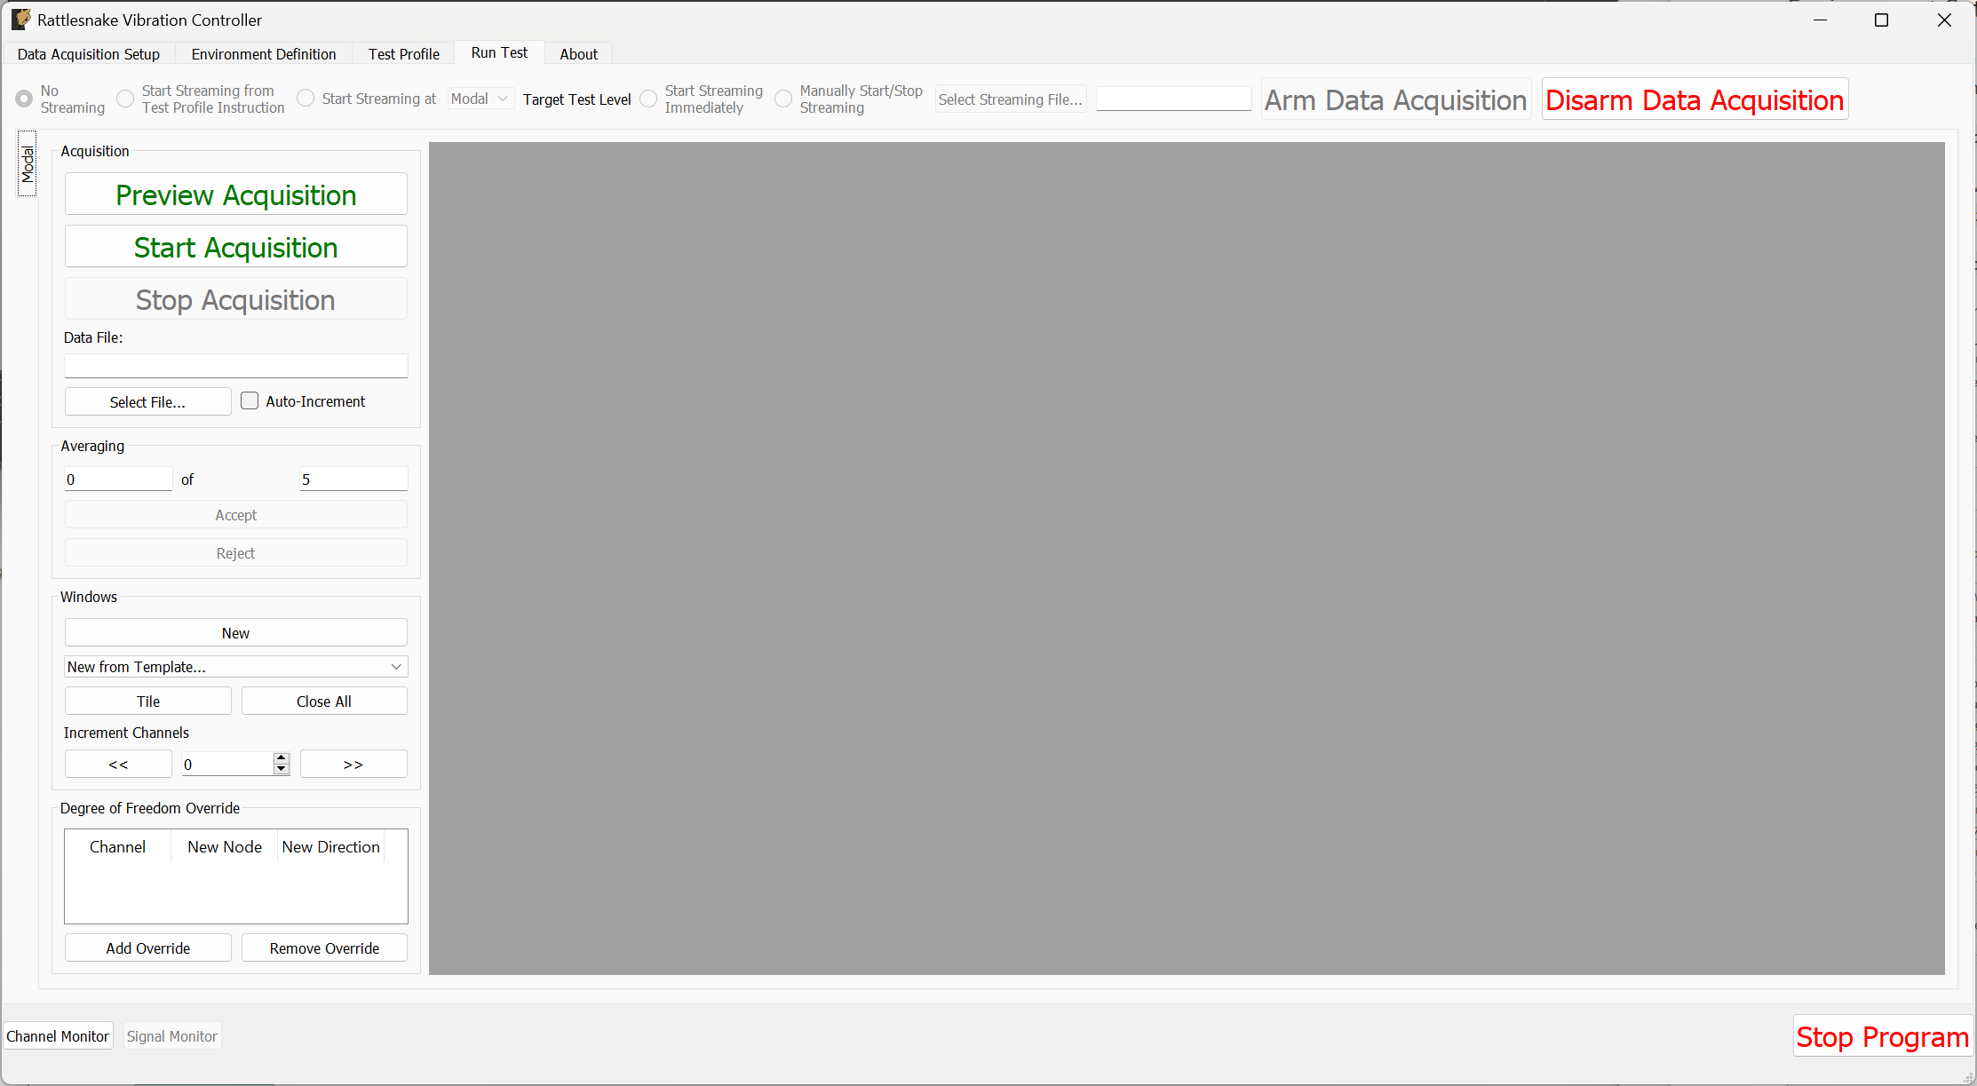Open the New from Template dropdown

point(235,666)
